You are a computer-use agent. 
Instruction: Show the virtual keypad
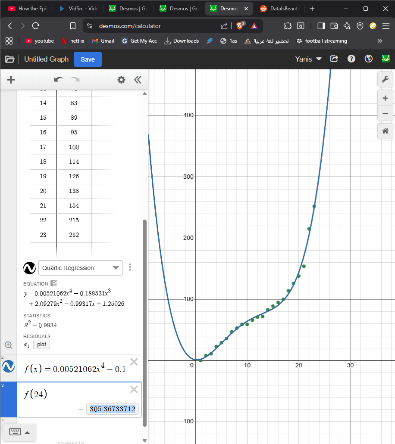coord(19,432)
